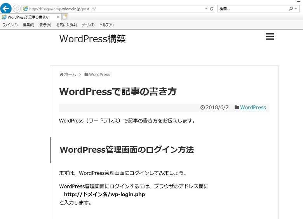This screenshot has height=219, width=303.
Task: Close the WordPressで記事の書き方 tab
Action: [x=58, y=17]
